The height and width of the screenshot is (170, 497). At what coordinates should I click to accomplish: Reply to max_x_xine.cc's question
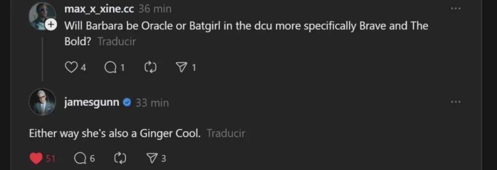[x=110, y=67]
